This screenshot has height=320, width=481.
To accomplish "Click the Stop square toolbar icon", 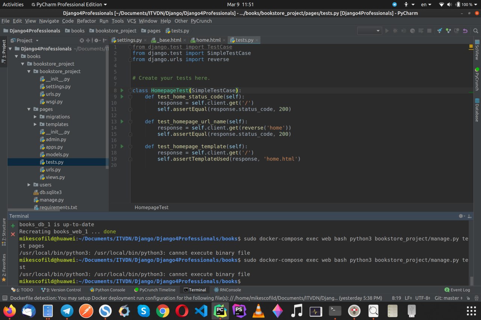I will tap(430, 31).
